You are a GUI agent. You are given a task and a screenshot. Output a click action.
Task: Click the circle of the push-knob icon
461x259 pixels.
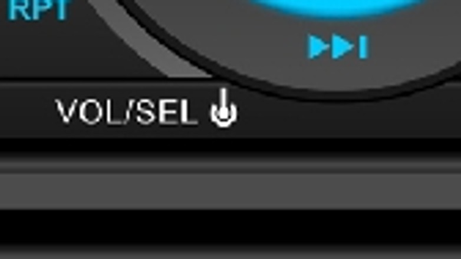pos(223,115)
